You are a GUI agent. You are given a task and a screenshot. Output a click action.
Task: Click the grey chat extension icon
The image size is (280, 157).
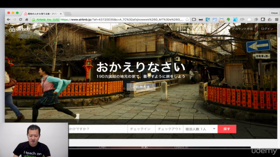click(242, 20)
